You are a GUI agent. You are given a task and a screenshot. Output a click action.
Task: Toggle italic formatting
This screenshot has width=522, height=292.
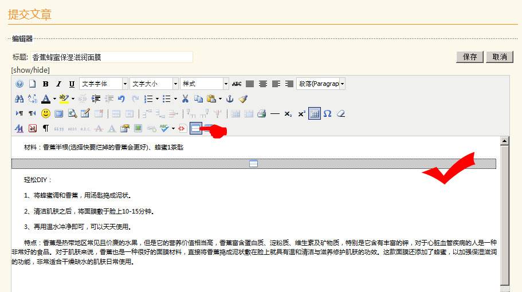pos(58,84)
